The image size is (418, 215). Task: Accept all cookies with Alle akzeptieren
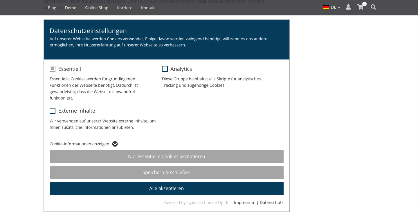[x=167, y=188]
